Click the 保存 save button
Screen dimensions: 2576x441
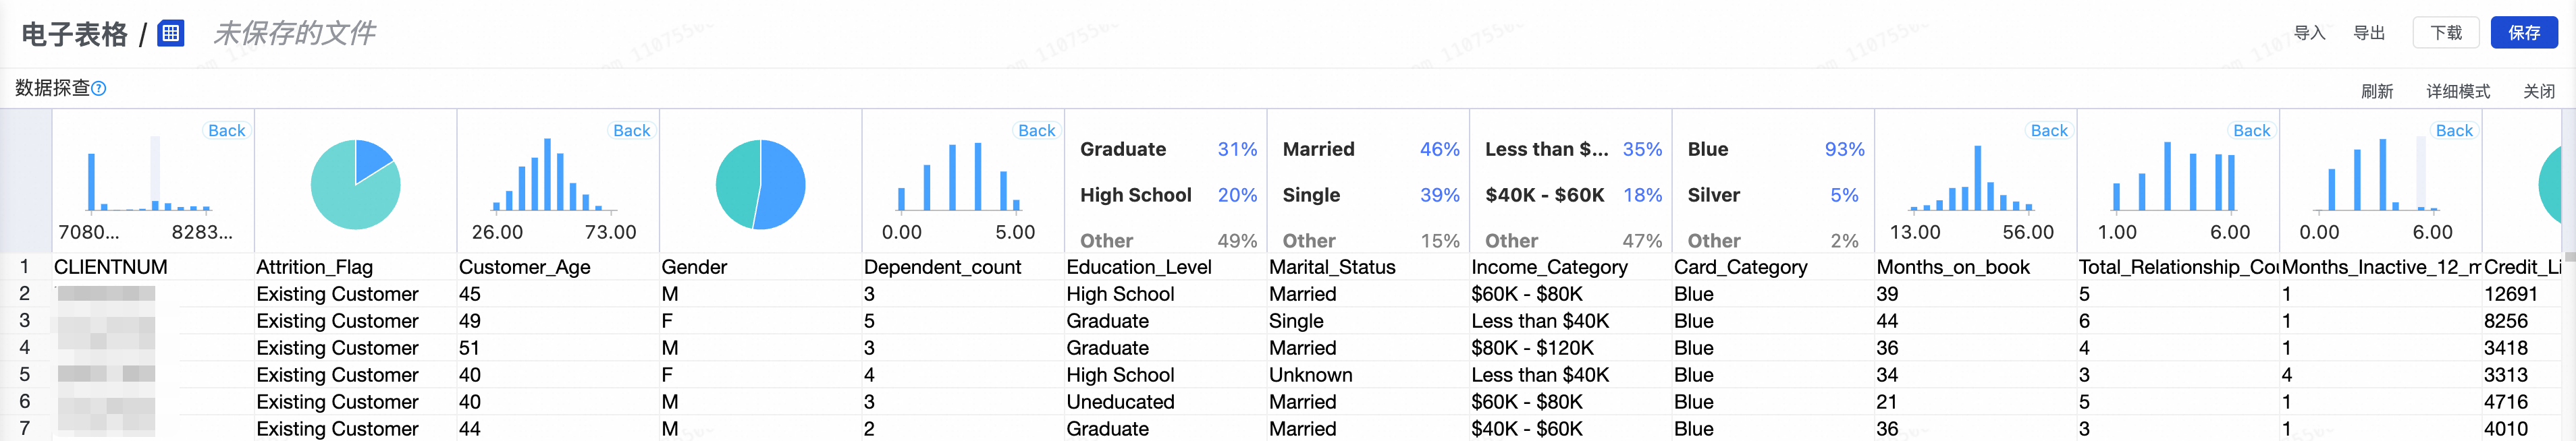(2523, 33)
